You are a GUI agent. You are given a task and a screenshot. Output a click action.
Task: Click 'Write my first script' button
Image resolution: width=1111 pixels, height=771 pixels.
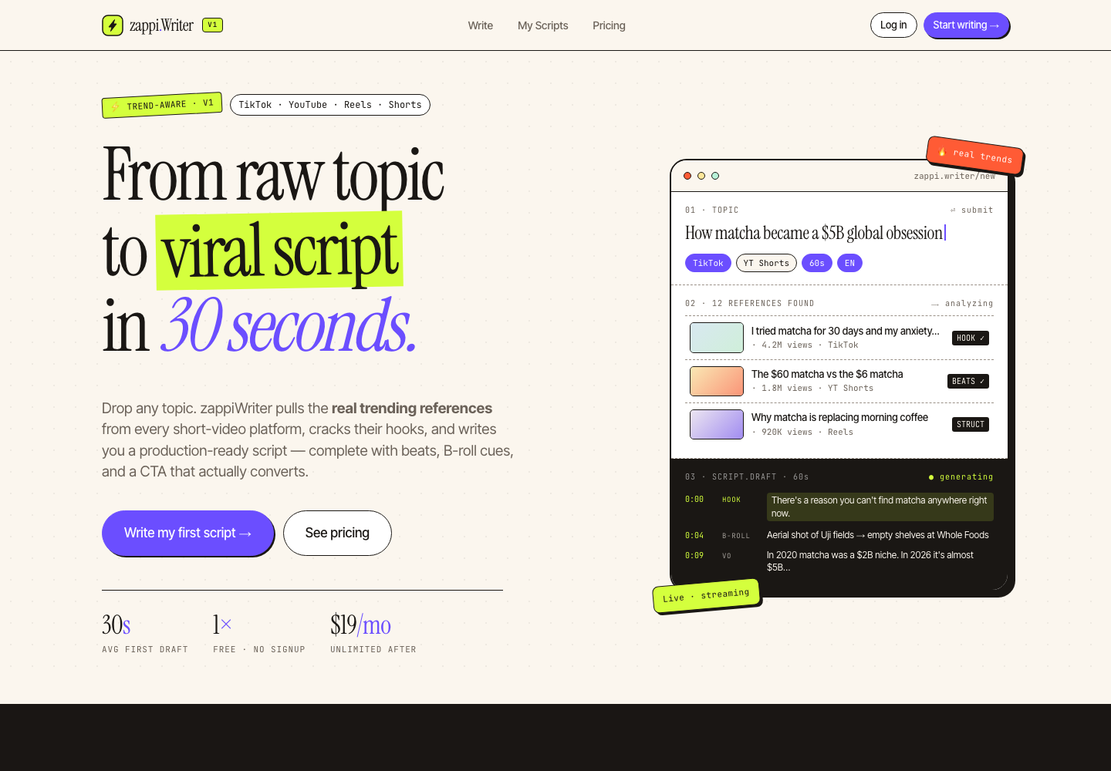[187, 533]
